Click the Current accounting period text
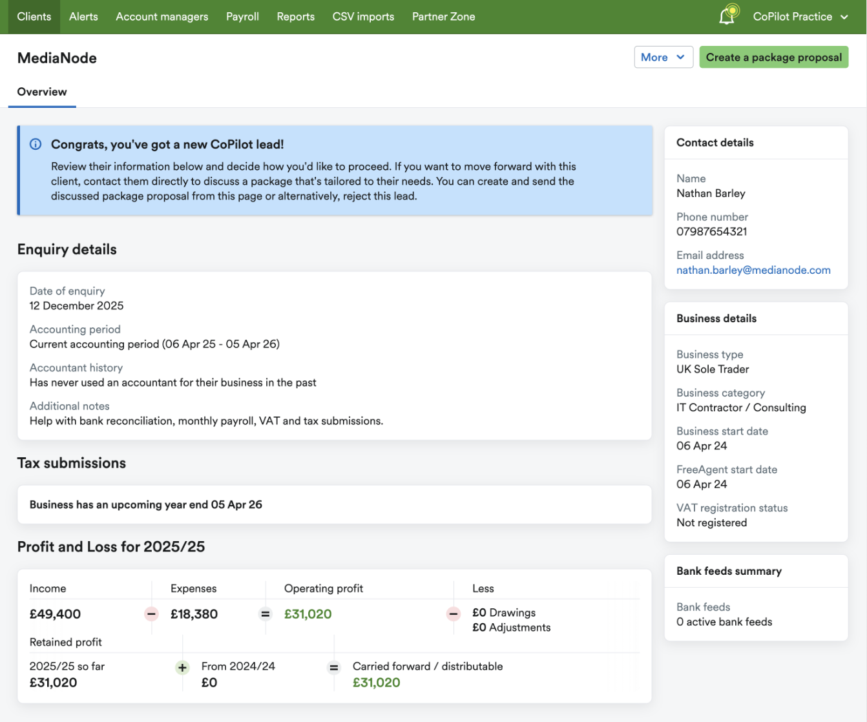The height and width of the screenshot is (722, 867). click(154, 344)
